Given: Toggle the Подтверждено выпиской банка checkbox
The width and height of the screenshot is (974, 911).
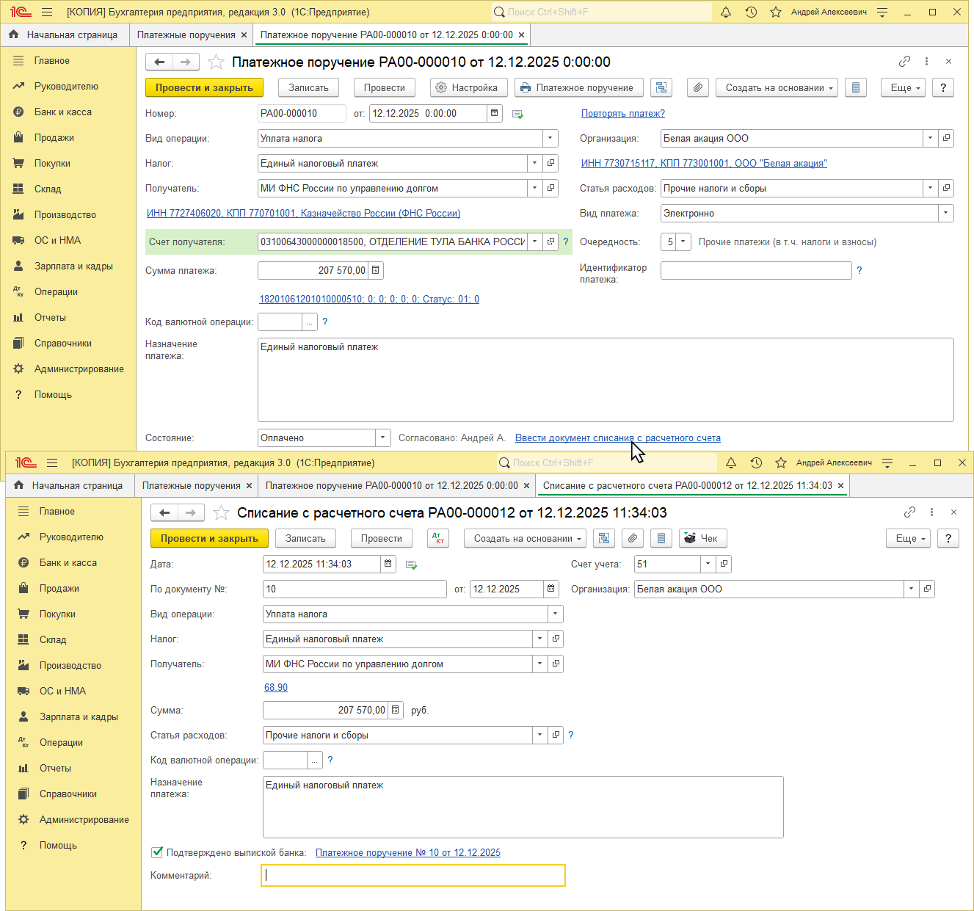Looking at the screenshot, I should (x=157, y=852).
